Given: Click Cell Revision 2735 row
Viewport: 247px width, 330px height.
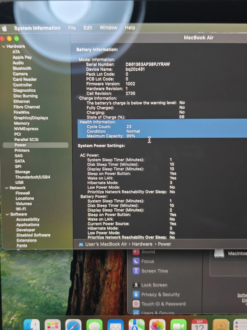Looking at the screenshot, I should point(111,94).
